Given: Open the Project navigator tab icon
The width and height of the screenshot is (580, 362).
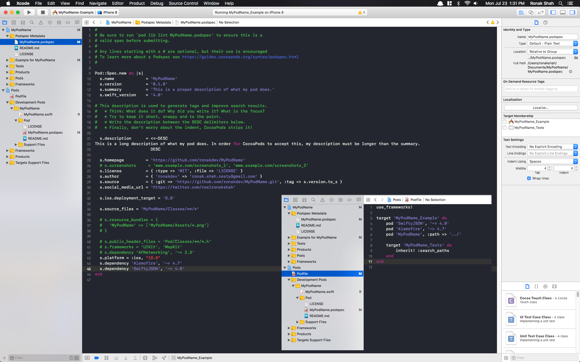Looking at the screenshot, I should pos(5,22).
